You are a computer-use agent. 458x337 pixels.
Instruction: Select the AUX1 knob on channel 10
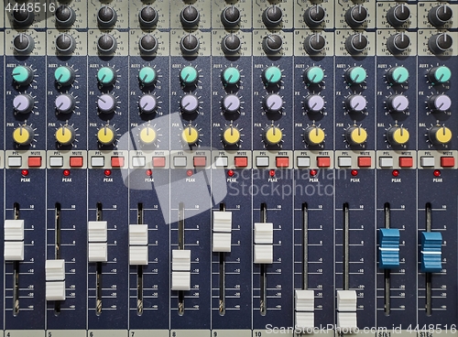click(x=273, y=75)
